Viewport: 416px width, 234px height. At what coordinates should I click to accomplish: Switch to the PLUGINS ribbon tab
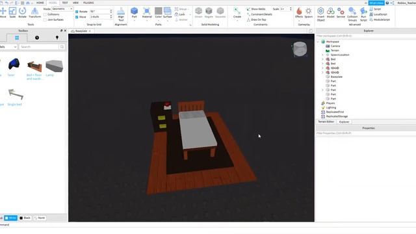[88, 3]
